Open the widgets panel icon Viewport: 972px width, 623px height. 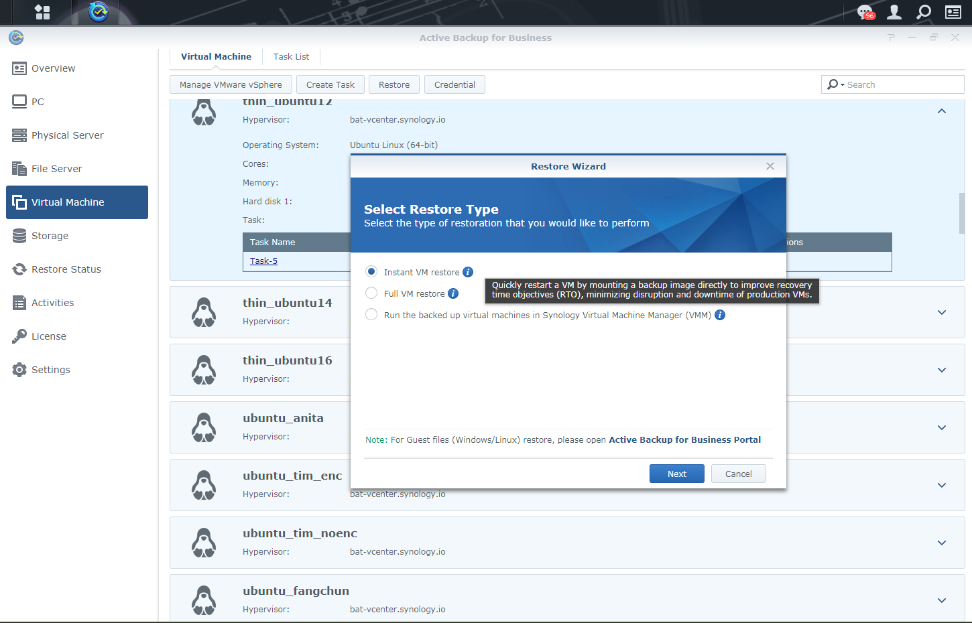pos(953,12)
